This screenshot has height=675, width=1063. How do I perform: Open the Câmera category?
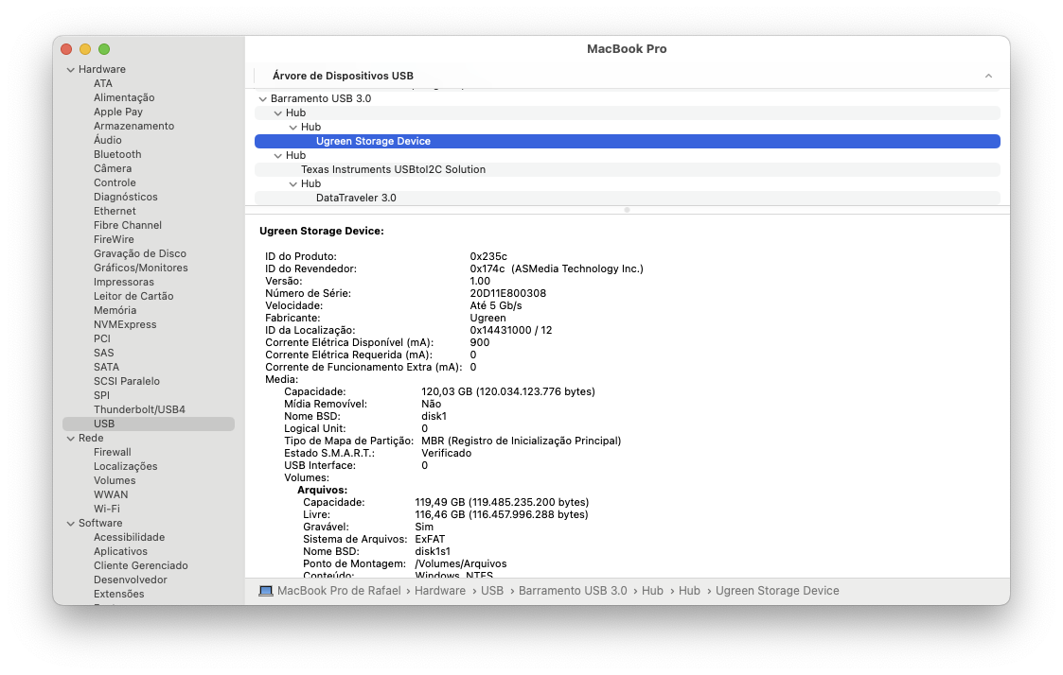tap(113, 168)
